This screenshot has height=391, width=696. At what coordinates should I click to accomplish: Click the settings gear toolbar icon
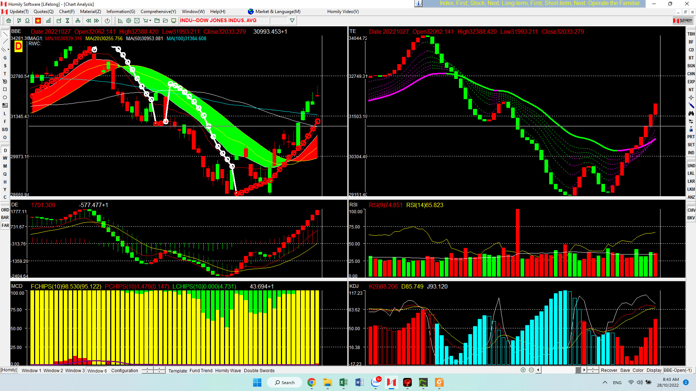128,21
